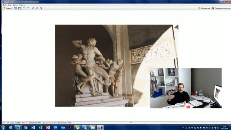Open the Обозреватель browser view

[204, 8]
